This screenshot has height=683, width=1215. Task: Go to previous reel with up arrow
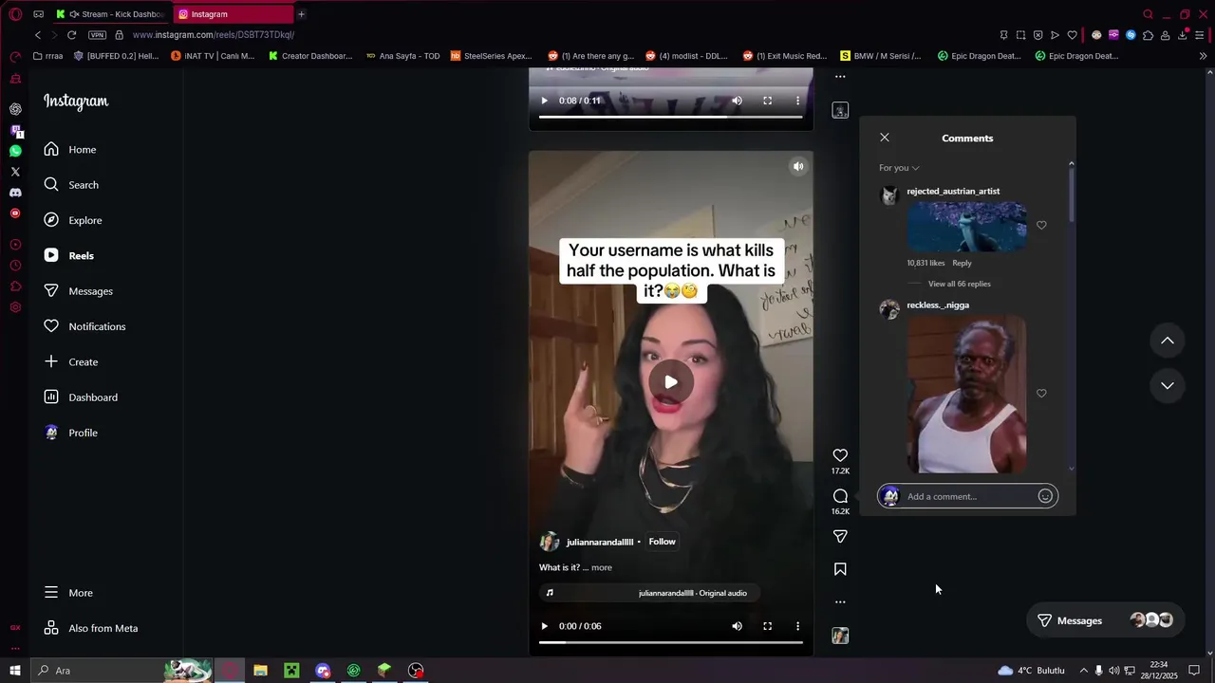click(1168, 341)
